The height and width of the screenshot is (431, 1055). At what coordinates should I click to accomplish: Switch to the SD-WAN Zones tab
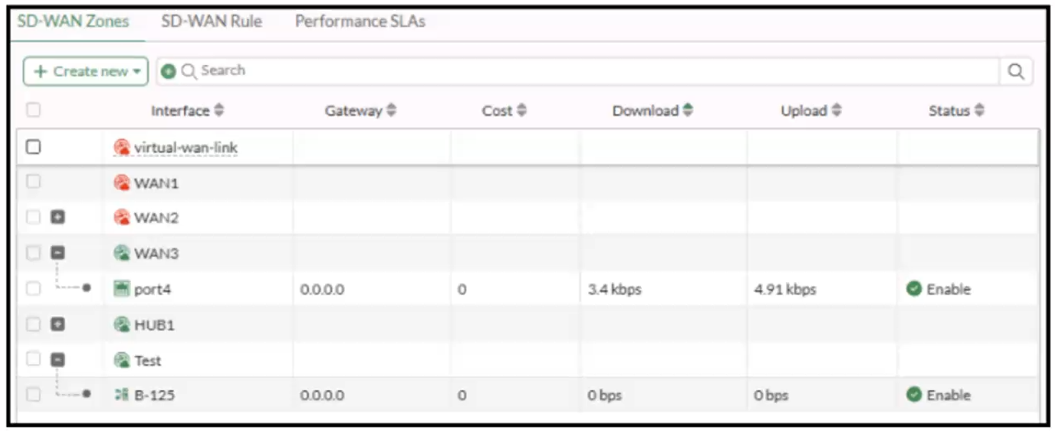point(73,22)
